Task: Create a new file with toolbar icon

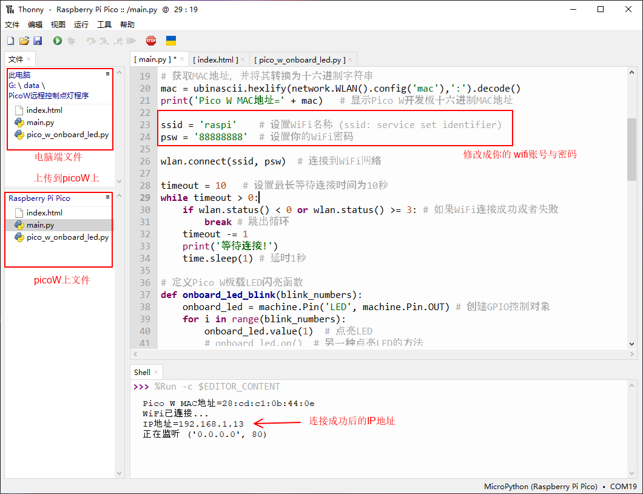Action: [x=10, y=41]
